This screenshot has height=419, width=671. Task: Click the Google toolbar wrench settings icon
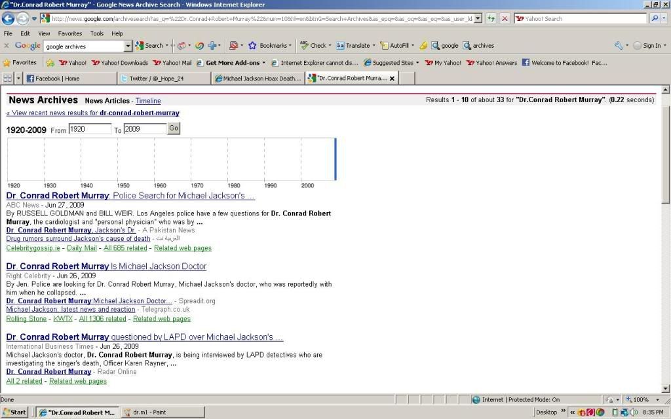coord(619,45)
